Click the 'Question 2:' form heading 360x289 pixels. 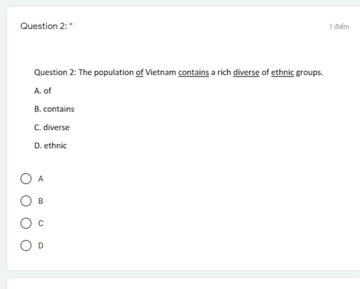pos(44,26)
